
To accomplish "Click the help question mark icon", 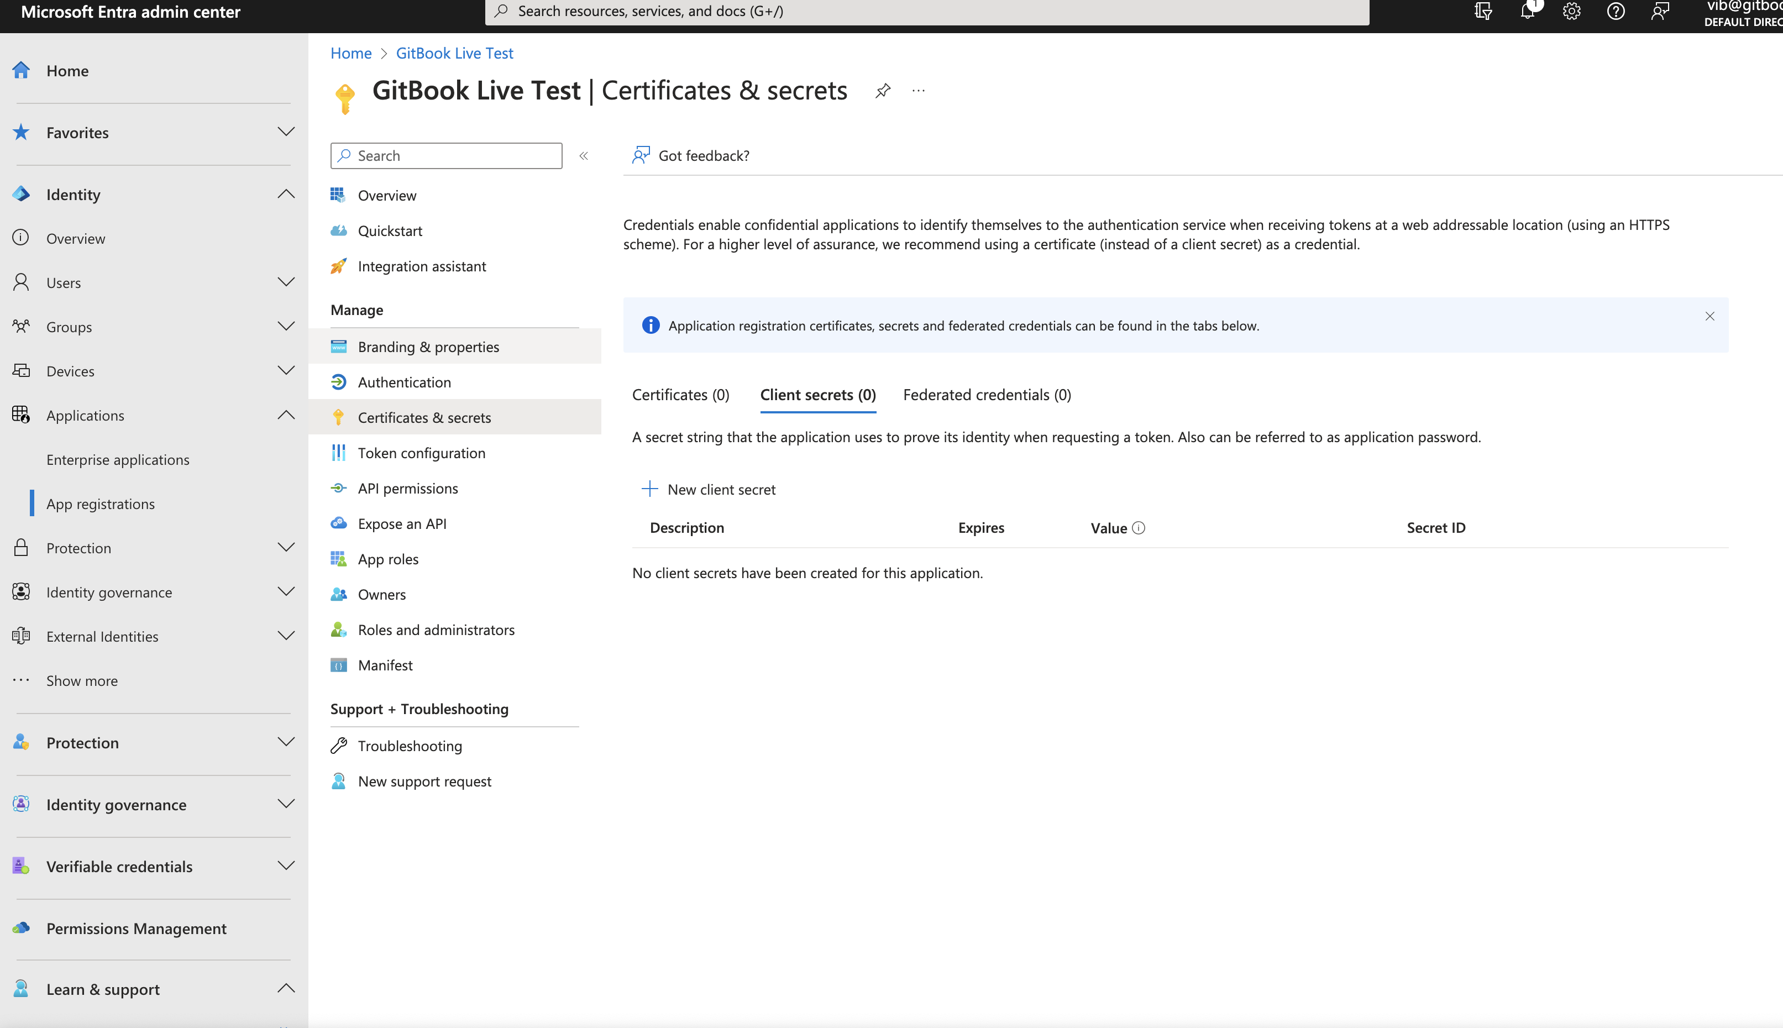I will [x=1616, y=12].
